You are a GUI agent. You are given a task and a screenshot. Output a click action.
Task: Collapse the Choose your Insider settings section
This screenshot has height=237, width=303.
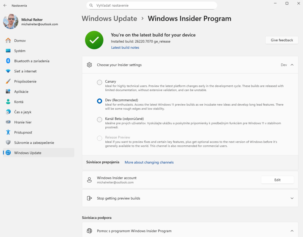coord(292,65)
